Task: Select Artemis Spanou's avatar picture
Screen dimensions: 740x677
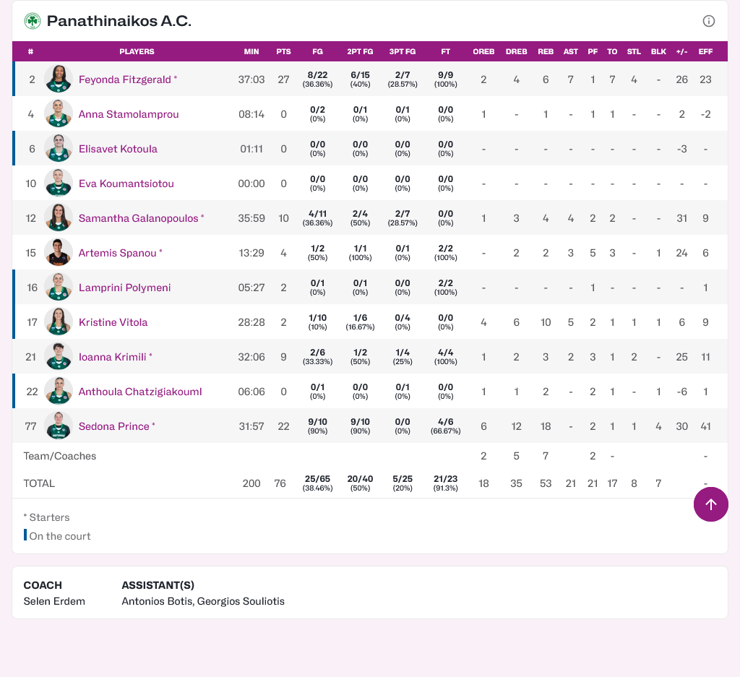Action: tap(59, 253)
